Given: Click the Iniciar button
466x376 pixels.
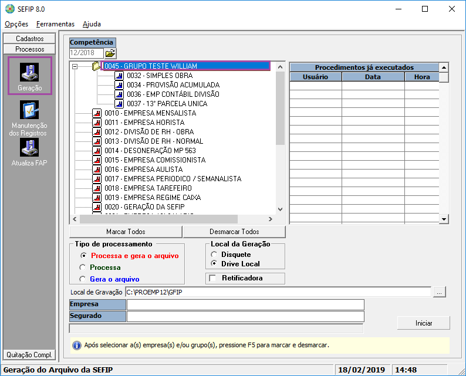Looking at the screenshot, I should point(424,323).
